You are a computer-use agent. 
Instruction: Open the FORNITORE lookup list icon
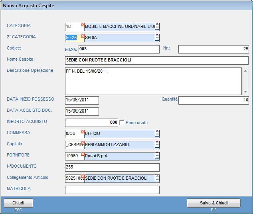point(157,156)
